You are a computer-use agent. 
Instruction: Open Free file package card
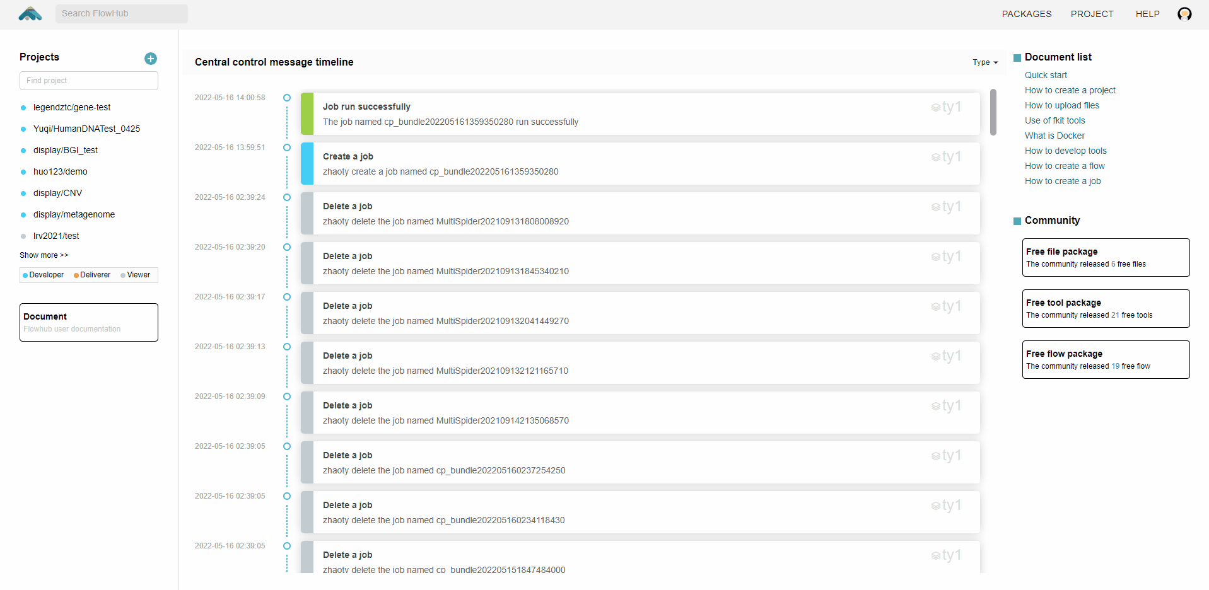pos(1106,257)
